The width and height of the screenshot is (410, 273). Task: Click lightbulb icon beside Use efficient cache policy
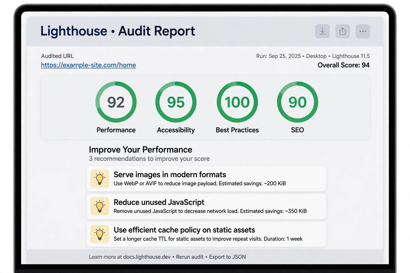pyautogui.click(x=100, y=234)
